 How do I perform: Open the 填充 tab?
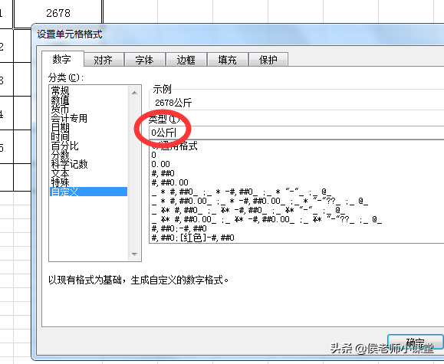pos(228,60)
